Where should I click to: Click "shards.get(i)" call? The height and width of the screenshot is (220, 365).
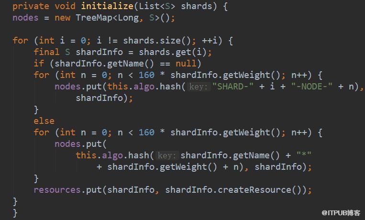click(x=173, y=52)
